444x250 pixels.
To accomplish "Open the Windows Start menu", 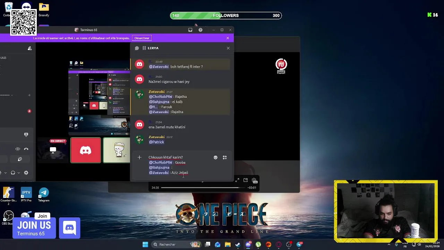I will click(x=145, y=244).
